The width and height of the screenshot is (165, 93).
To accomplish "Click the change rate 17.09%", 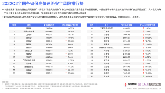I will (x=71, y=60).
